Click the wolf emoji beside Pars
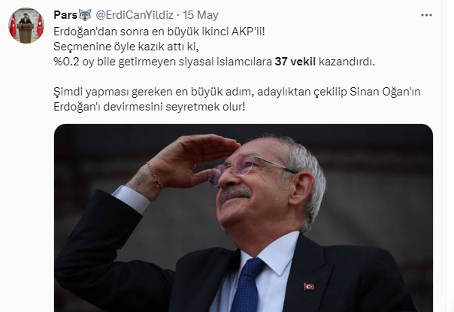The image size is (454, 312). [x=85, y=15]
